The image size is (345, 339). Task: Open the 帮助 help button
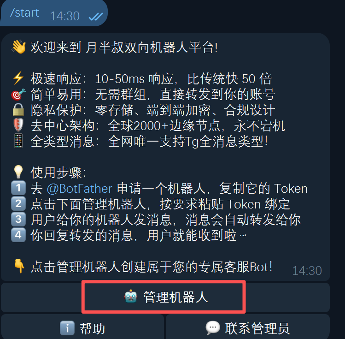coord(82,327)
